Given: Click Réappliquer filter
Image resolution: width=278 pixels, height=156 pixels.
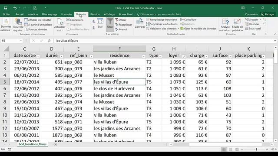Looking at the screenshot, I should point(123,25).
